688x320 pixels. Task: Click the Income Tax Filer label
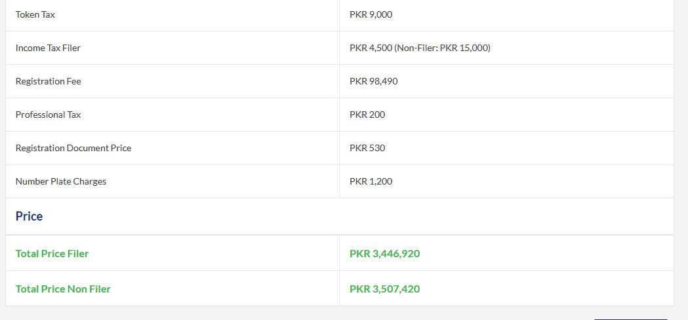(x=48, y=48)
